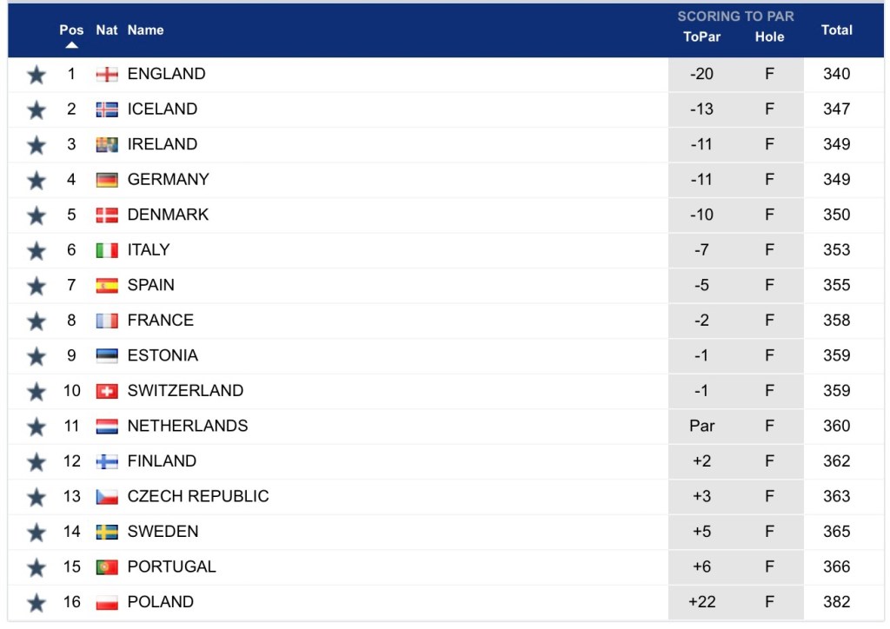The width and height of the screenshot is (890, 629).
Task: Open the FRANCE team scorecard
Action: pyautogui.click(x=161, y=321)
